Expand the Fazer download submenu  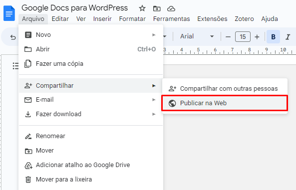click(91, 114)
